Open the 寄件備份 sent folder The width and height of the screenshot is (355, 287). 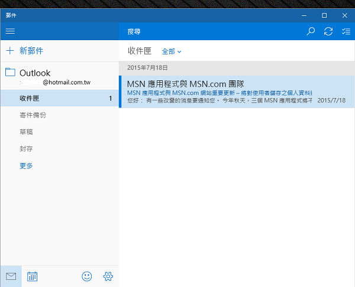(x=33, y=115)
